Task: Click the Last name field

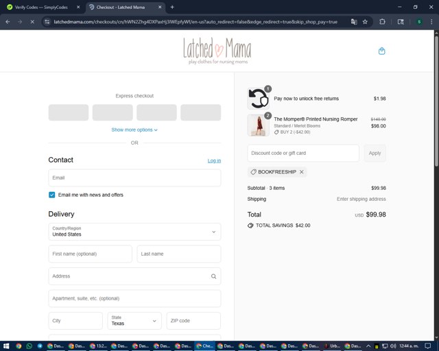Action: click(178, 254)
